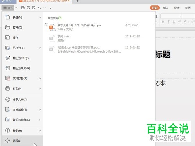Expand the 备份与恢复(K) submenu arrow
Screen dimensions: 195x146
[x=40, y=120]
